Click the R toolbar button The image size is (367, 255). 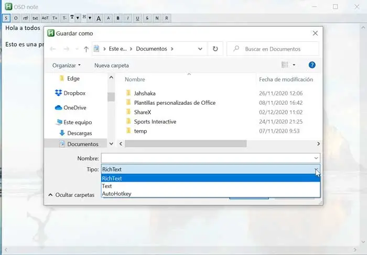tap(167, 18)
